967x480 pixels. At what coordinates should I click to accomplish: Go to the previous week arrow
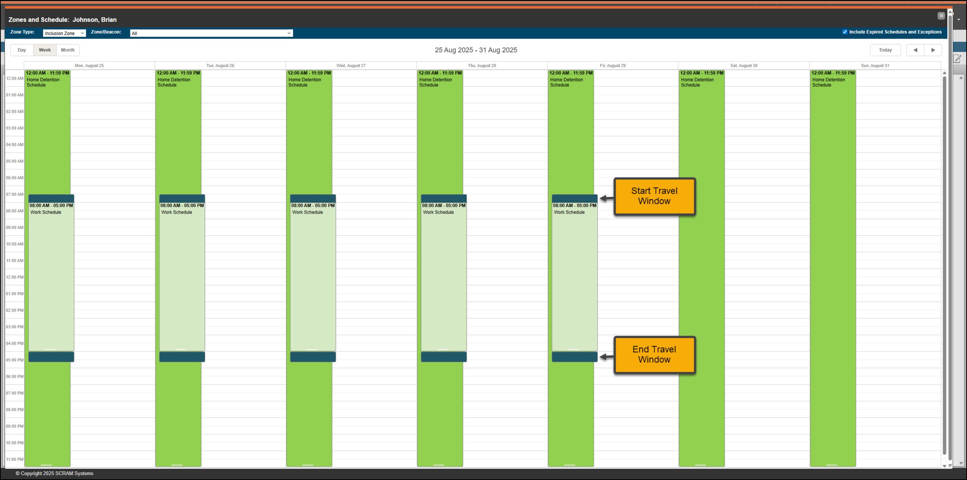915,50
